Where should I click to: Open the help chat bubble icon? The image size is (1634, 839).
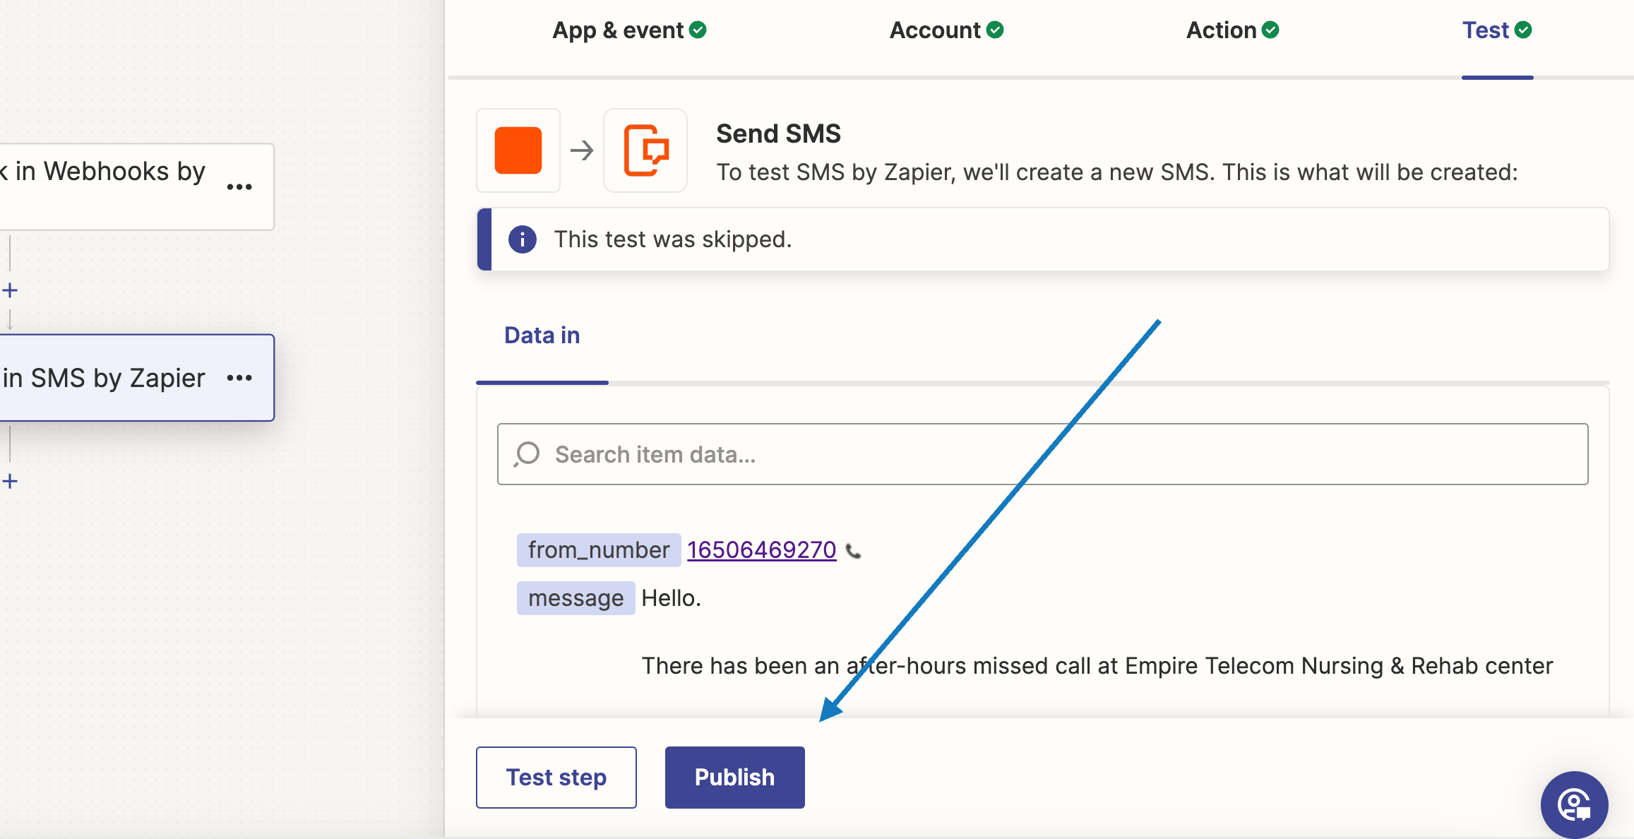(x=1574, y=804)
